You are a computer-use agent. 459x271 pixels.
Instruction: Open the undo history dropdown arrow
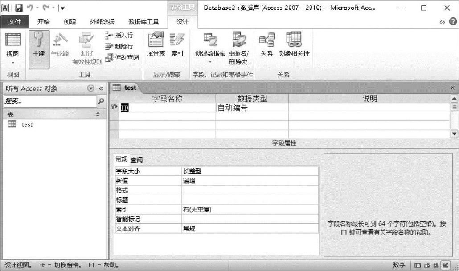click(x=37, y=8)
